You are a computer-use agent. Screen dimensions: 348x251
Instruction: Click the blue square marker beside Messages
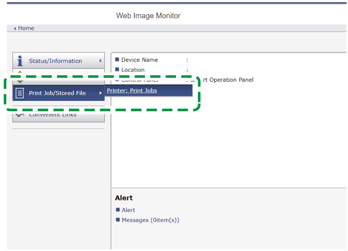click(118, 220)
